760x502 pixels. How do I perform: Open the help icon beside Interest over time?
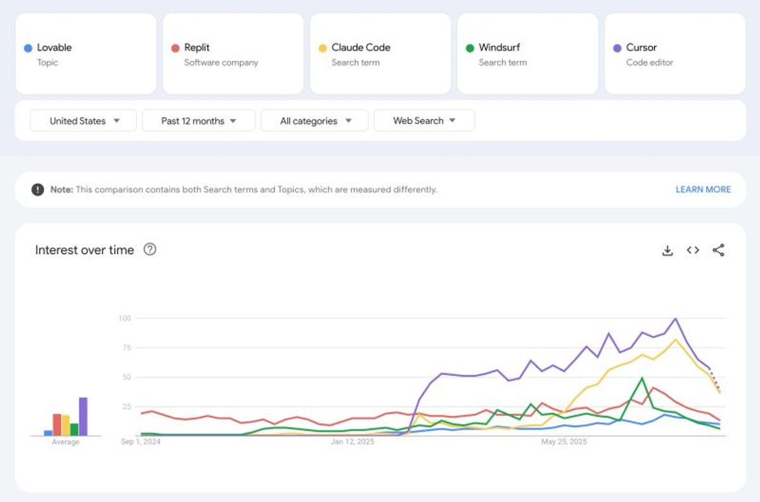pyautogui.click(x=149, y=250)
